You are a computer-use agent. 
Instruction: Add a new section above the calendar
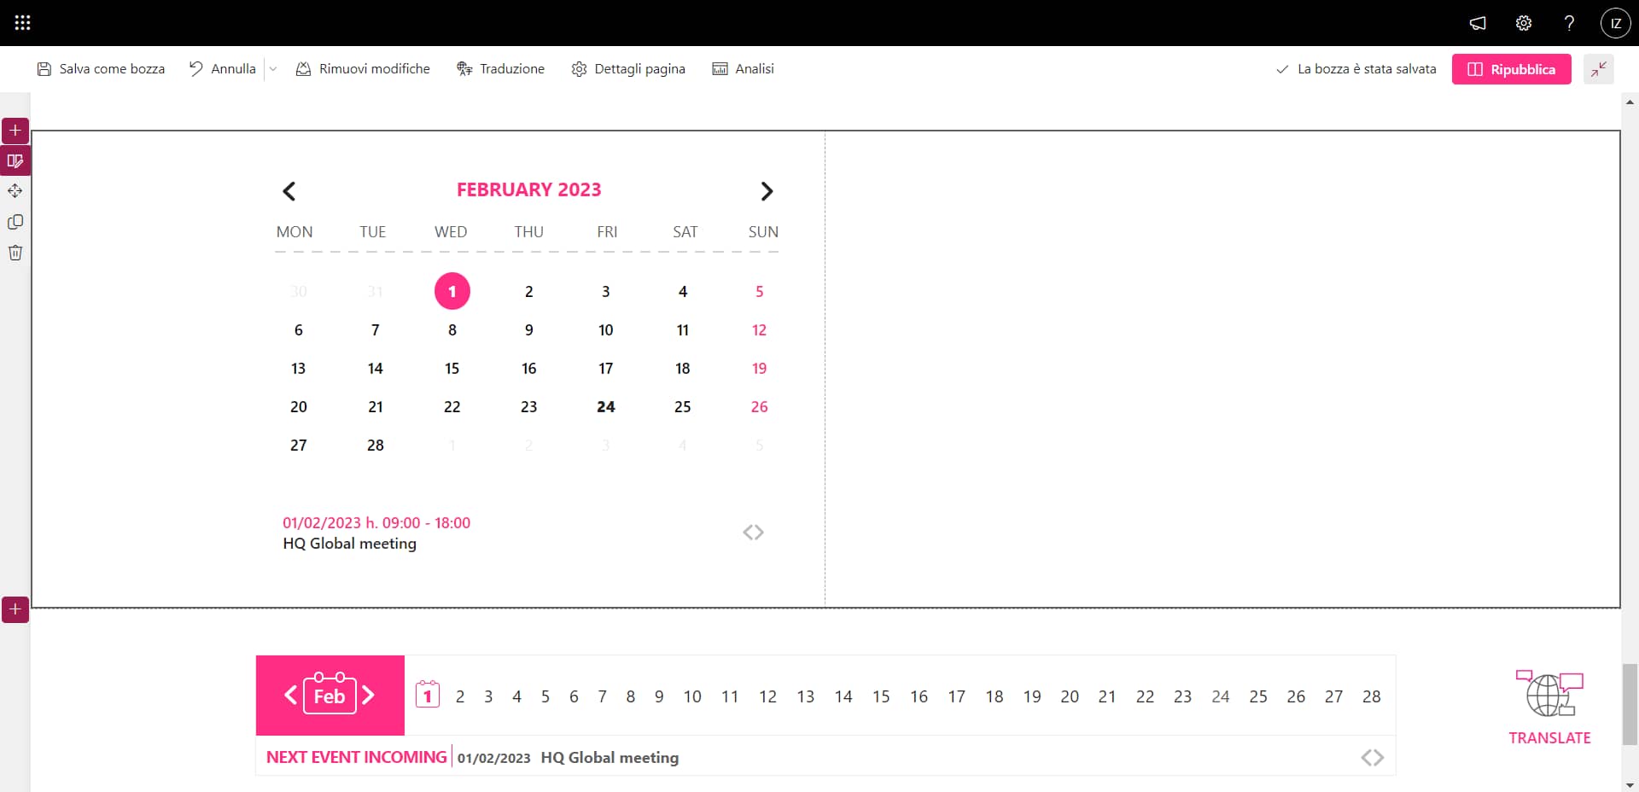point(15,131)
